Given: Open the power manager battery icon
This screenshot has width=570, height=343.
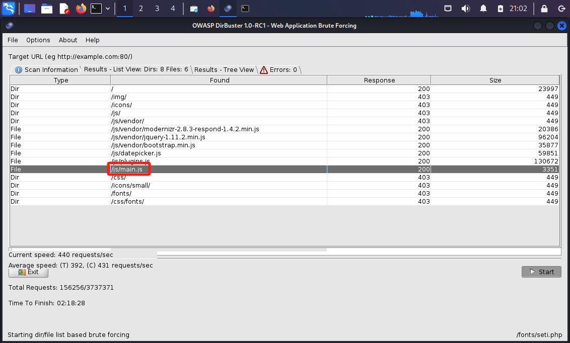Looking at the screenshot, I should [501, 9].
